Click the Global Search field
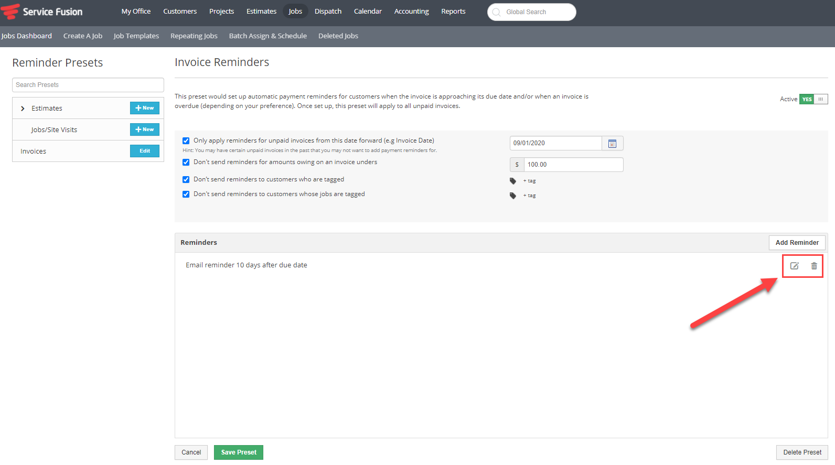 tap(532, 12)
